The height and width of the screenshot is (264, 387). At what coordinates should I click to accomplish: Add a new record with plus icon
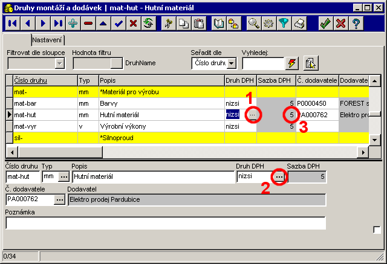(x=73, y=24)
